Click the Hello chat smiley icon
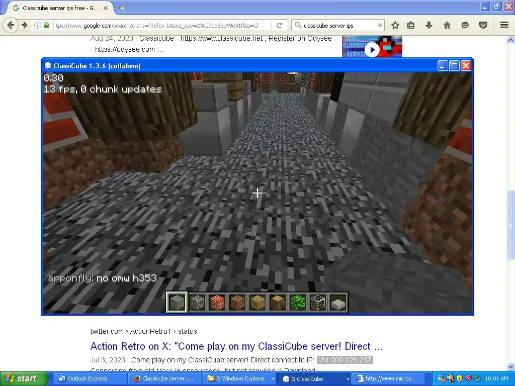 [x=465, y=25]
